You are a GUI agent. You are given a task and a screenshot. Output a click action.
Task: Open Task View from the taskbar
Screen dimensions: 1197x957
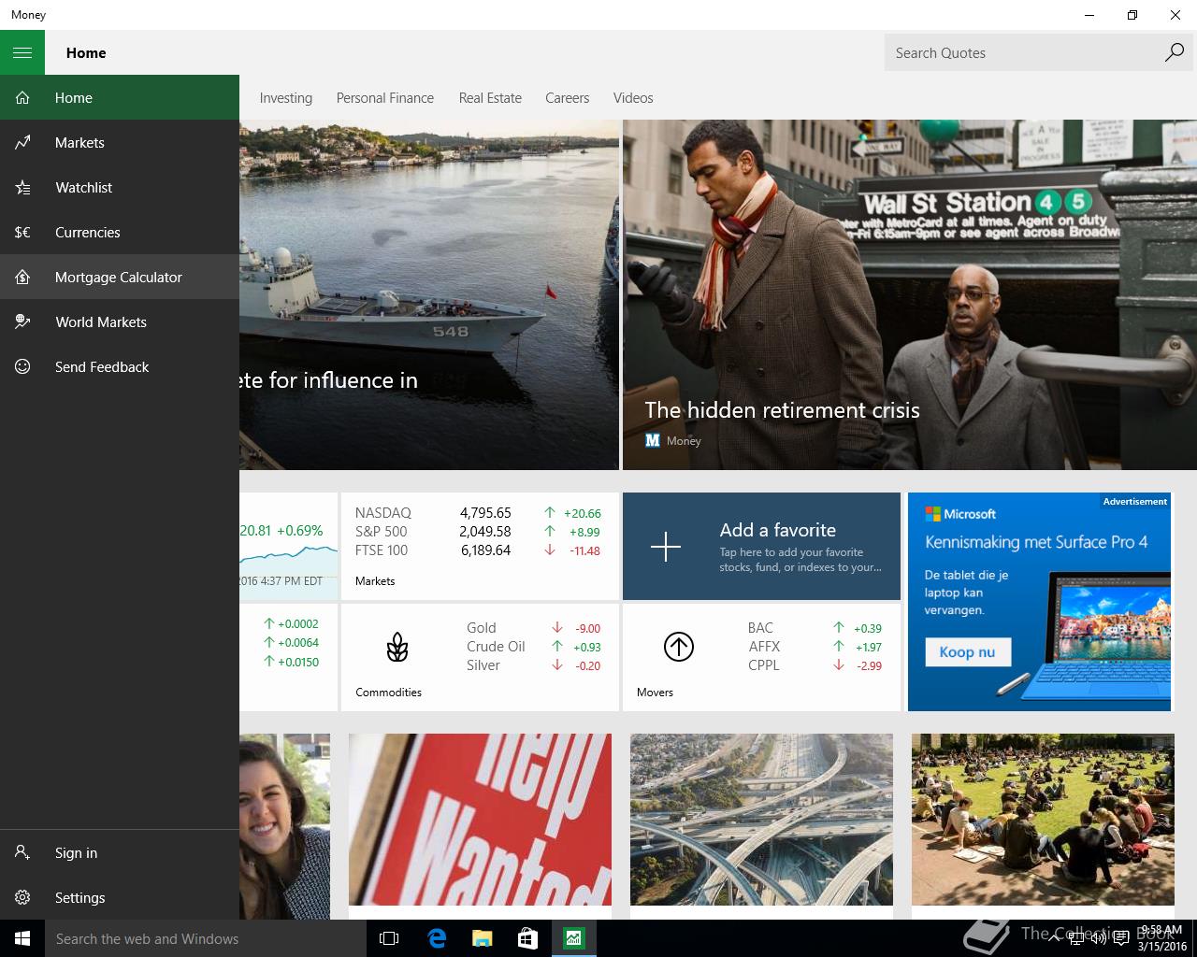pos(389,938)
